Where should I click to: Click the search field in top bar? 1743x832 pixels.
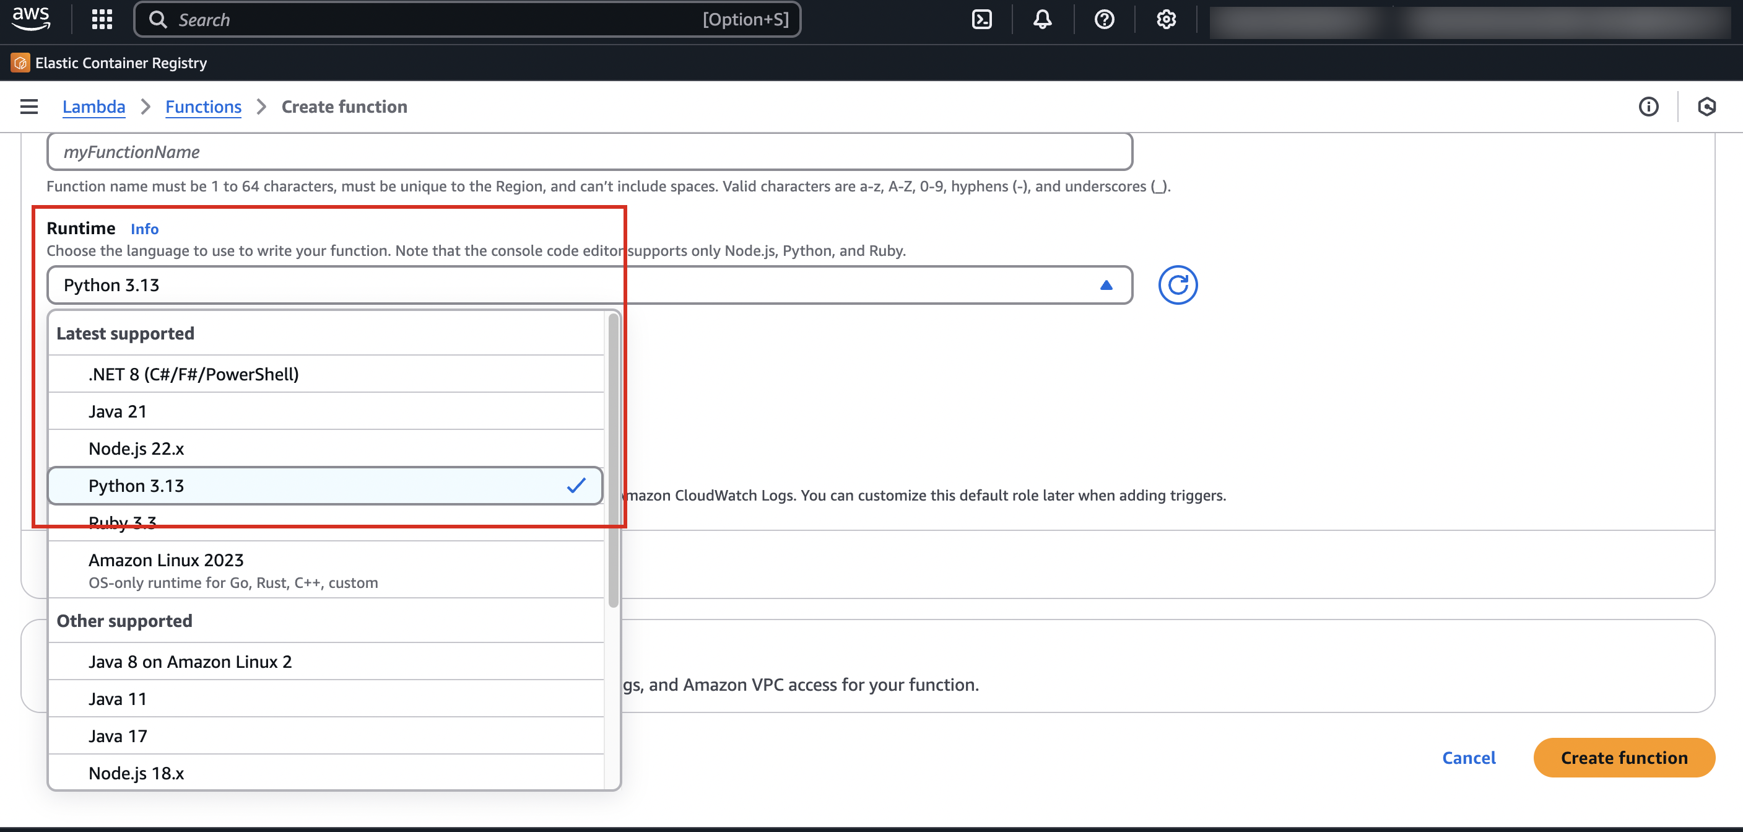[467, 20]
